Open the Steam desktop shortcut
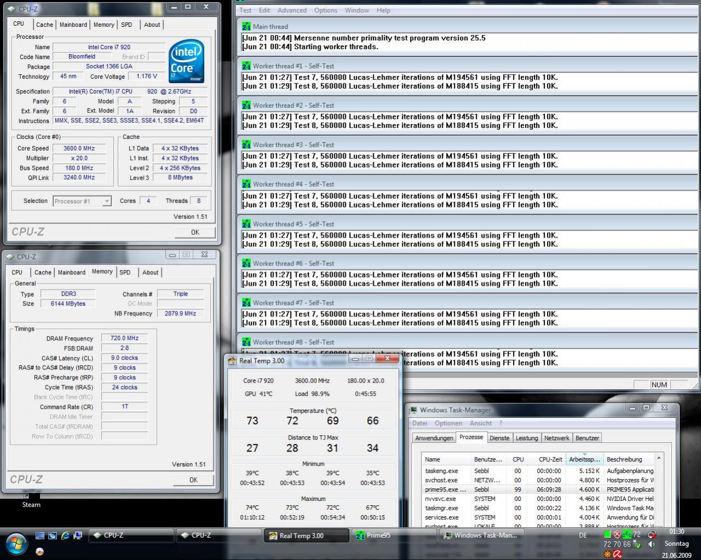The image size is (701, 560). pos(31,500)
